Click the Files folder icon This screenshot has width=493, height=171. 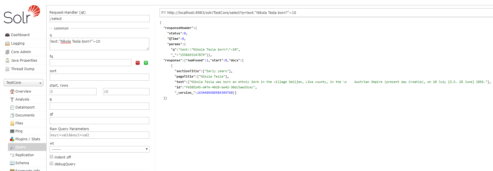(x=12, y=123)
